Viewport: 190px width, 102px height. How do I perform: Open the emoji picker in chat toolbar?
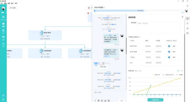[x=102, y=101]
